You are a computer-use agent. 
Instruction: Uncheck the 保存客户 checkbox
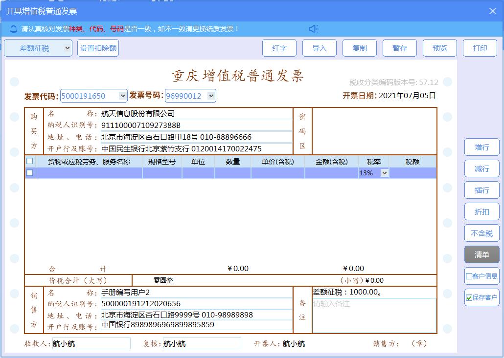[468, 297]
